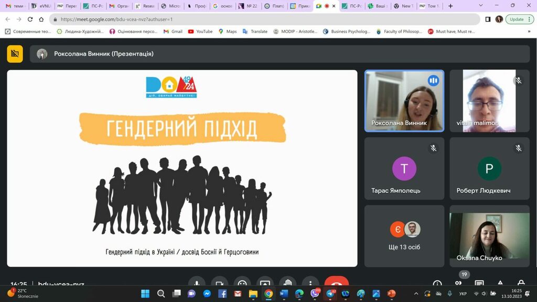The height and width of the screenshot is (302, 537).
Task: Select Роксолана Винник video tile
Action: (404, 101)
